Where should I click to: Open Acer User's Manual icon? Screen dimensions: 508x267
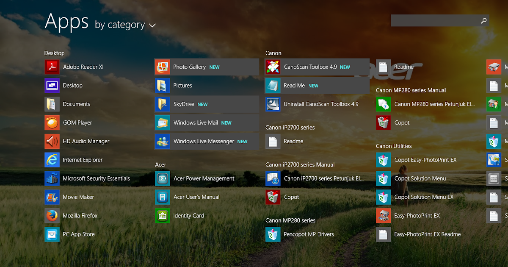[x=163, y=197]
